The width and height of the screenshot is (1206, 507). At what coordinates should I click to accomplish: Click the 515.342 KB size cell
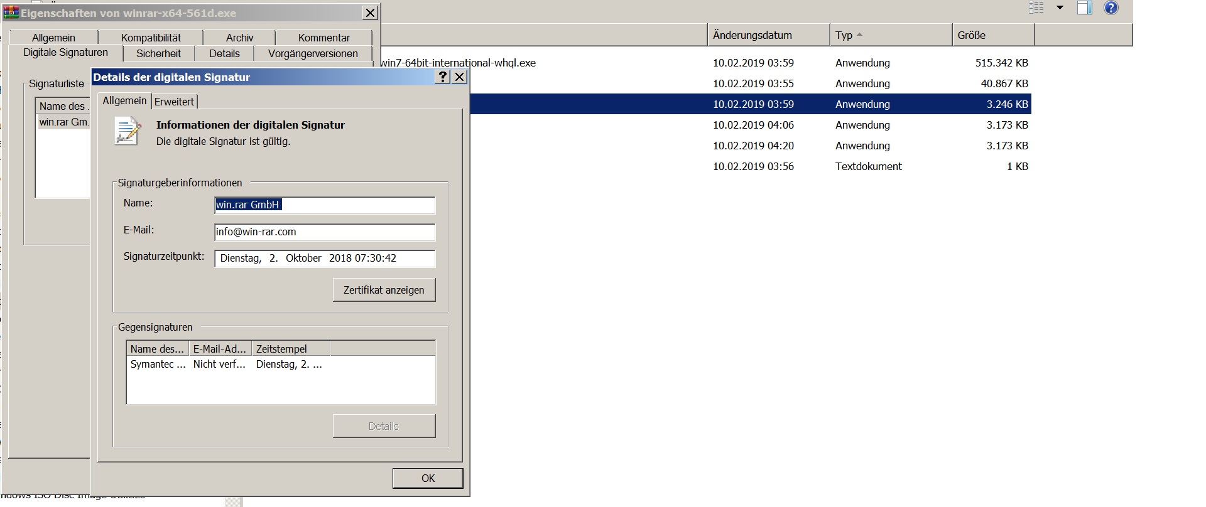click(1001, 63)
